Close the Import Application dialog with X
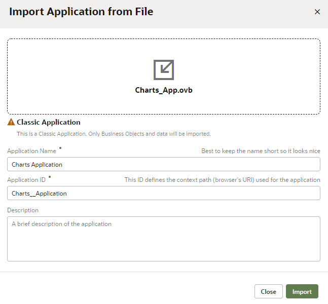 click(x=317, y=12)
